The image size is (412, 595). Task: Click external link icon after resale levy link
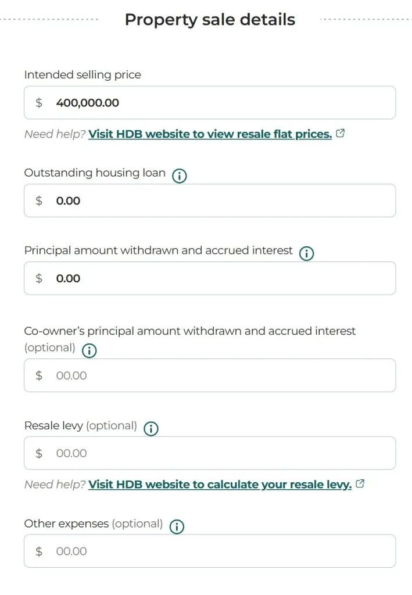tap(360, 483)
